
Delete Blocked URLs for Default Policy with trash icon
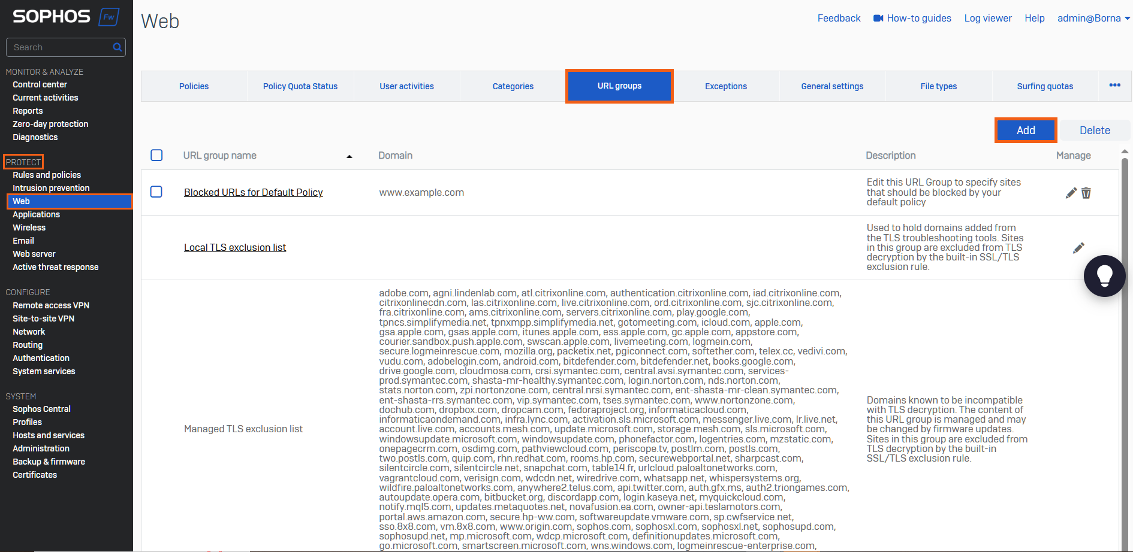pyautogui.click(x=1086, y=193)
